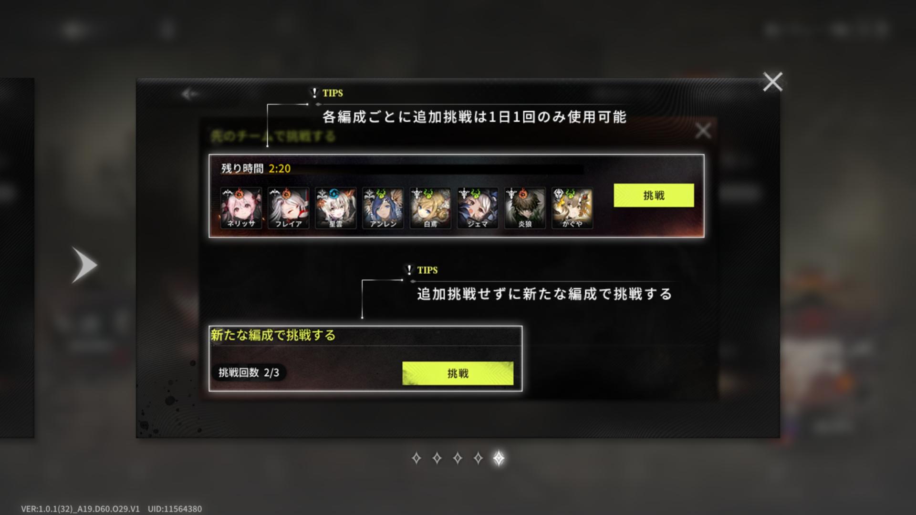Viewport: 916px width, 515px height.
Task: Select the 星雲 character portrait
Action: pos(335,208)
